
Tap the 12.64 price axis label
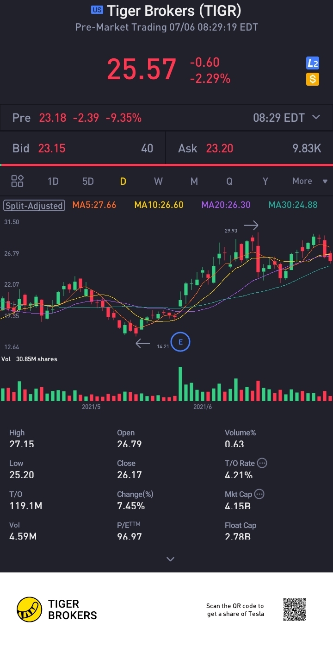12,347
